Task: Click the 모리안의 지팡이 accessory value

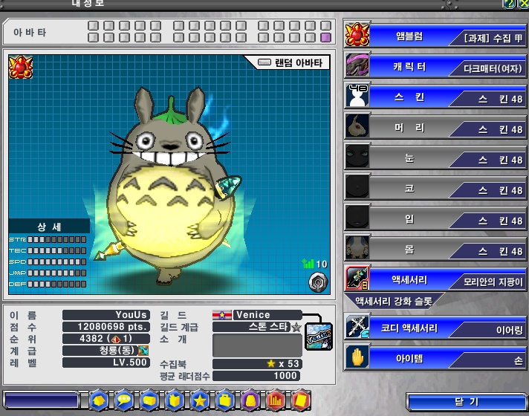Action: tap(493, 282)
